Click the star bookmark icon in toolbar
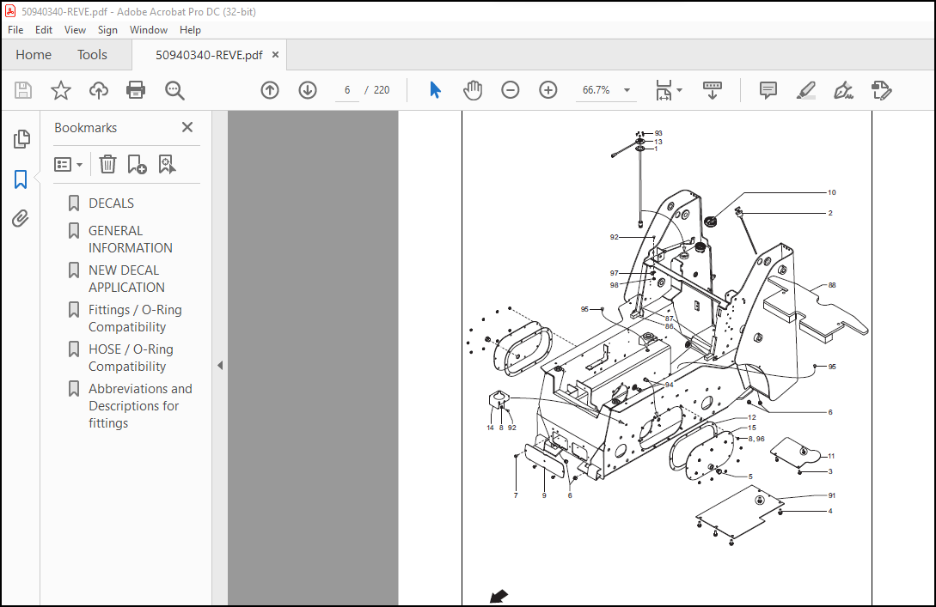The width and height of the screenshot is (936, 607). click(x=61, y=90)
